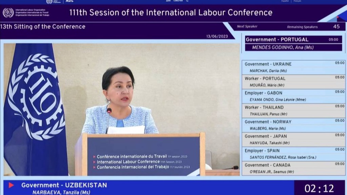This screenshot has width=347, height=195.
Task: Click the Жить live label in top bar
Action: point(69,1)
